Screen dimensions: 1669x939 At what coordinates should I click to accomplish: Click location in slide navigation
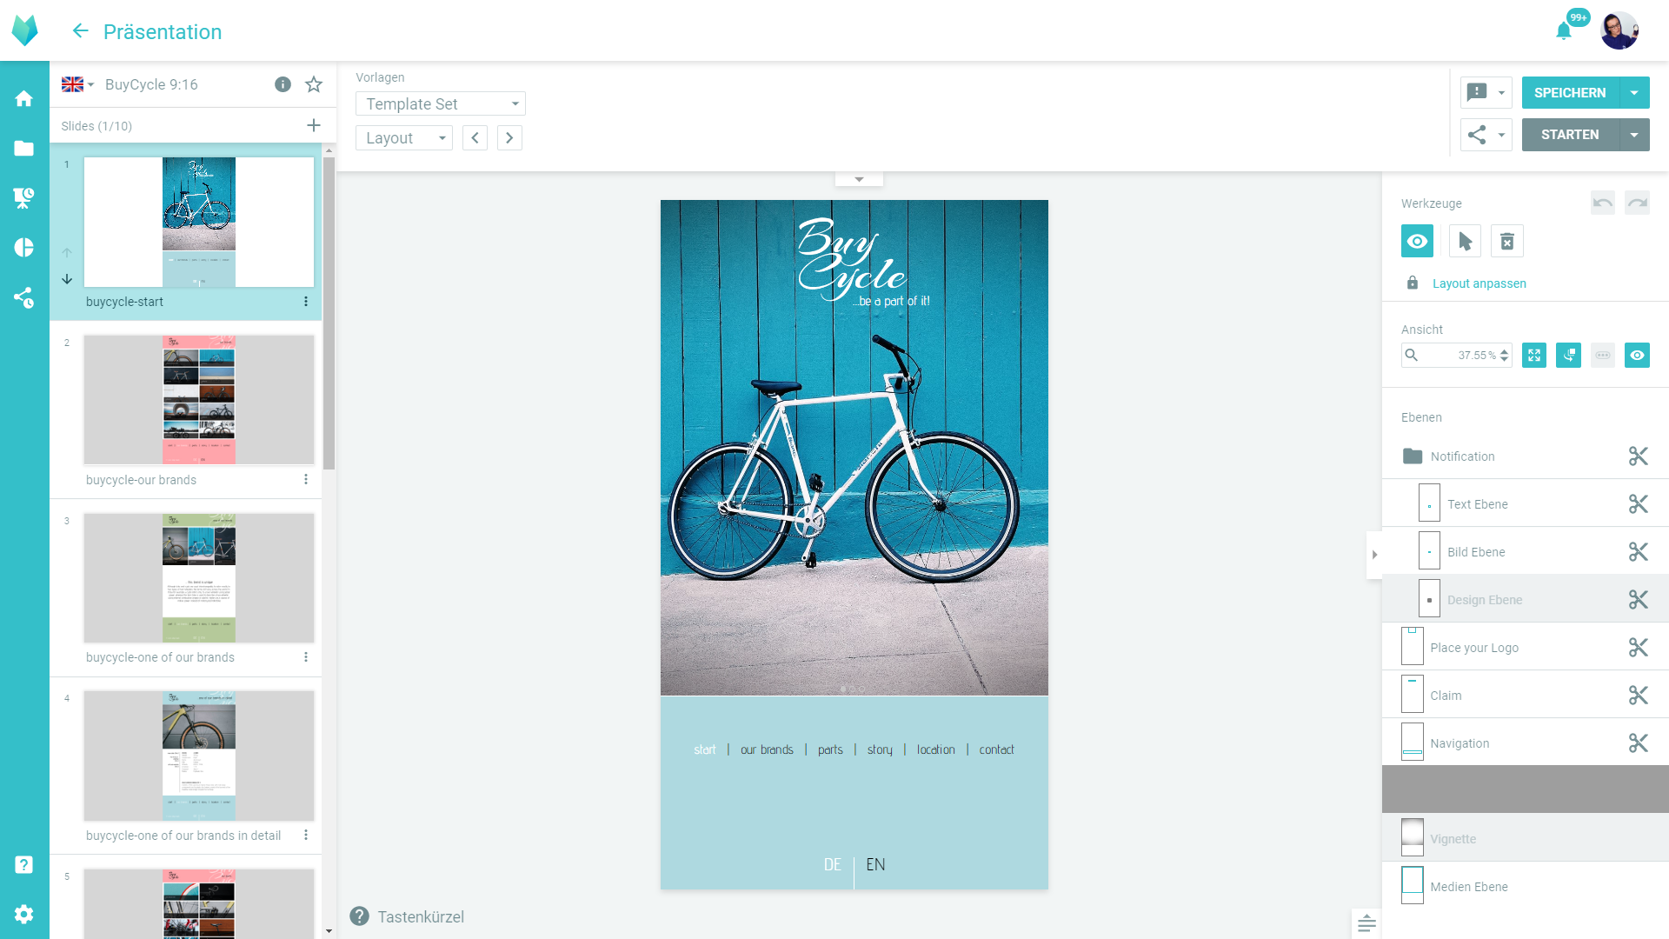click(x=935, y=749)
